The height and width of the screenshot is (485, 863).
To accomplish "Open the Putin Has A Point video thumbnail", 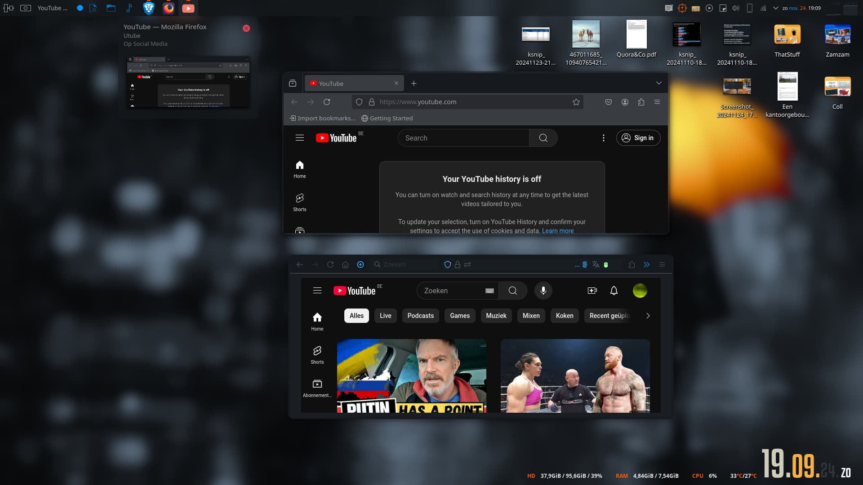I will [412, 375].
